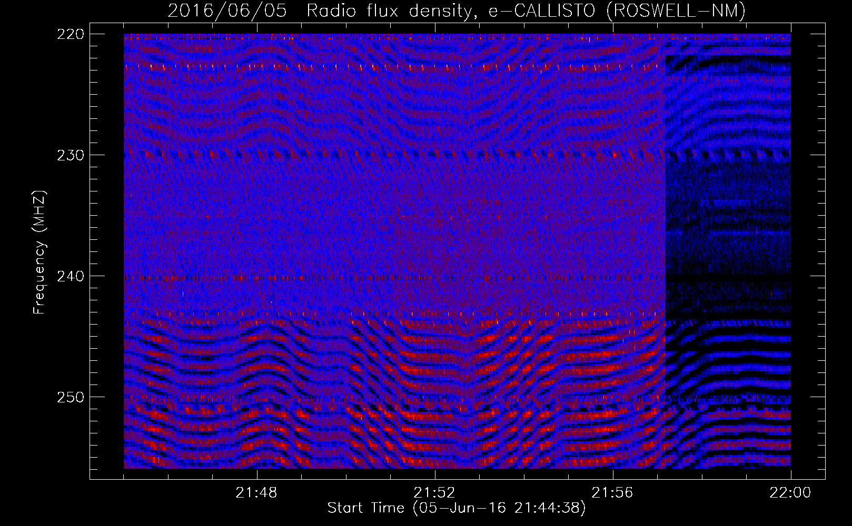Click the 'Frequency (MHZ)' axis label
The height and width of the screenshot is (526, 852).
[39, 252]
